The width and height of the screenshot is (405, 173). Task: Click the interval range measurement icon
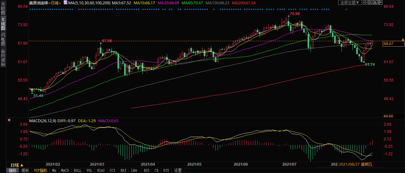(370, 3)
